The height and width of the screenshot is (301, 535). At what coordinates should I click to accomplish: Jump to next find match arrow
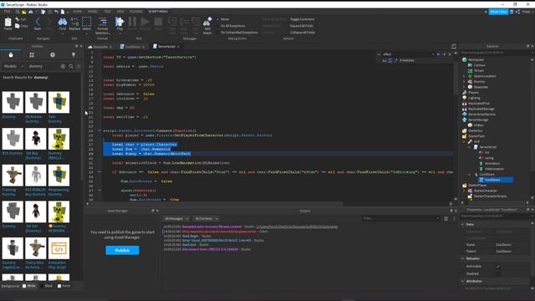(x=444, y=54)
